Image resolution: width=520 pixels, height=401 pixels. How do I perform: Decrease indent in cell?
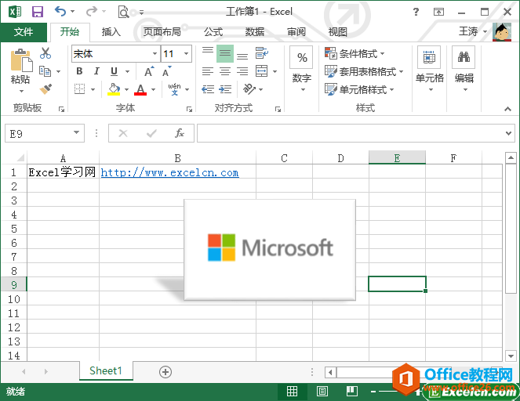tap(208, 89)
